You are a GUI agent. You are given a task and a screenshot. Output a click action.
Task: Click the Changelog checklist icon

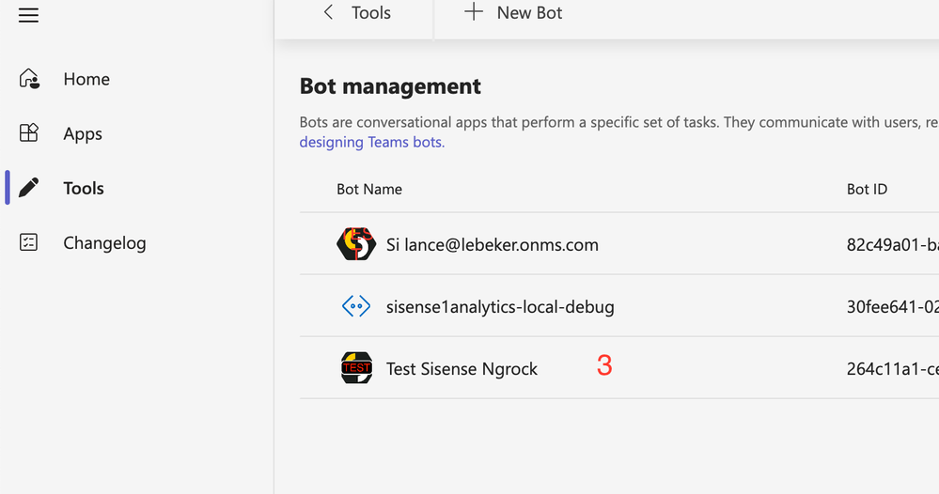(29, 242)
